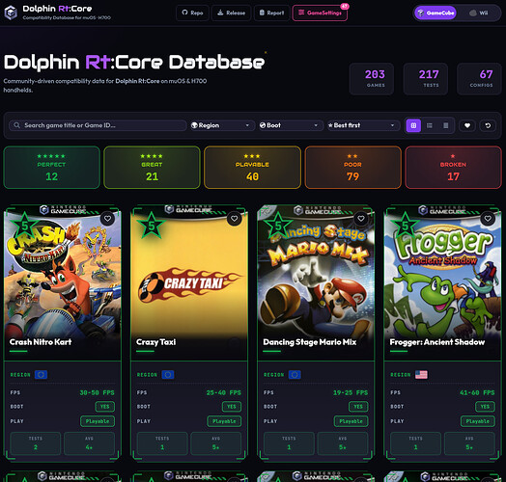506x482 pixels.
Task: Select the grid view layout icon
Action: coord(413,125)
